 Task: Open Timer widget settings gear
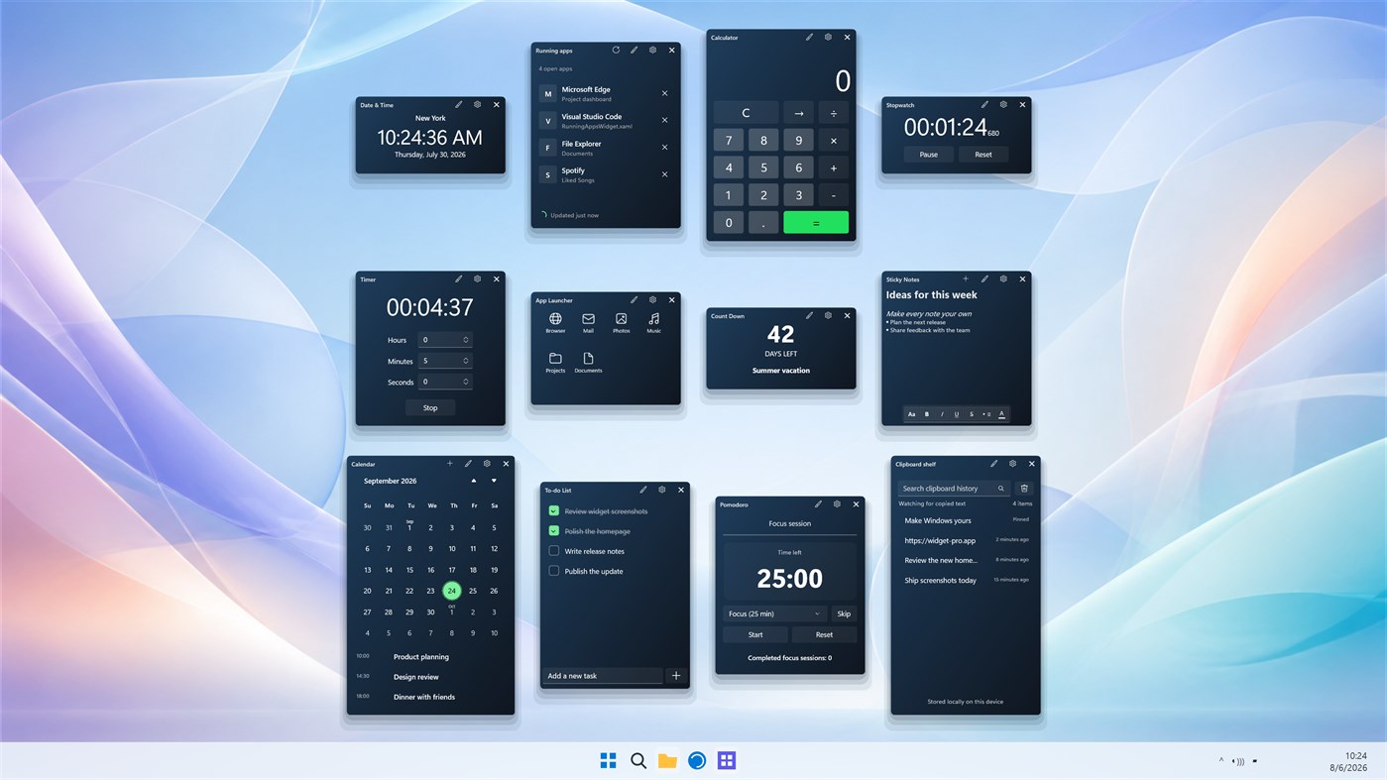[478, 279]
